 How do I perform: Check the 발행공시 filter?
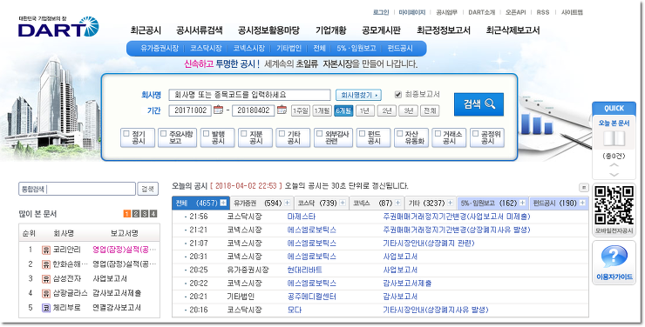coord(207,134)
